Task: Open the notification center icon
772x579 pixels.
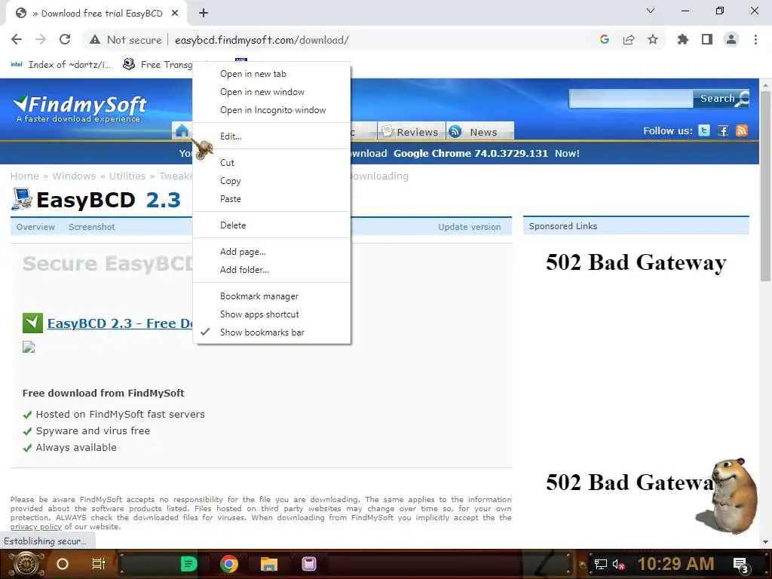Action: [x=741, y=565]
